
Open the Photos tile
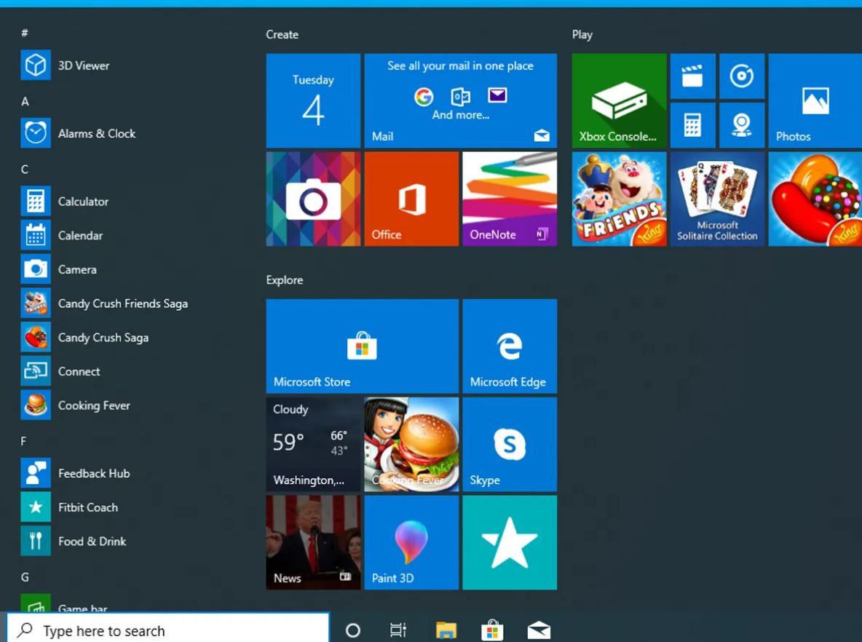tap(813, 100)
